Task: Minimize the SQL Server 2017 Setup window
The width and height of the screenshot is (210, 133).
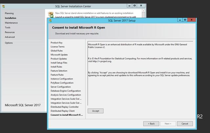Action: 180,20
